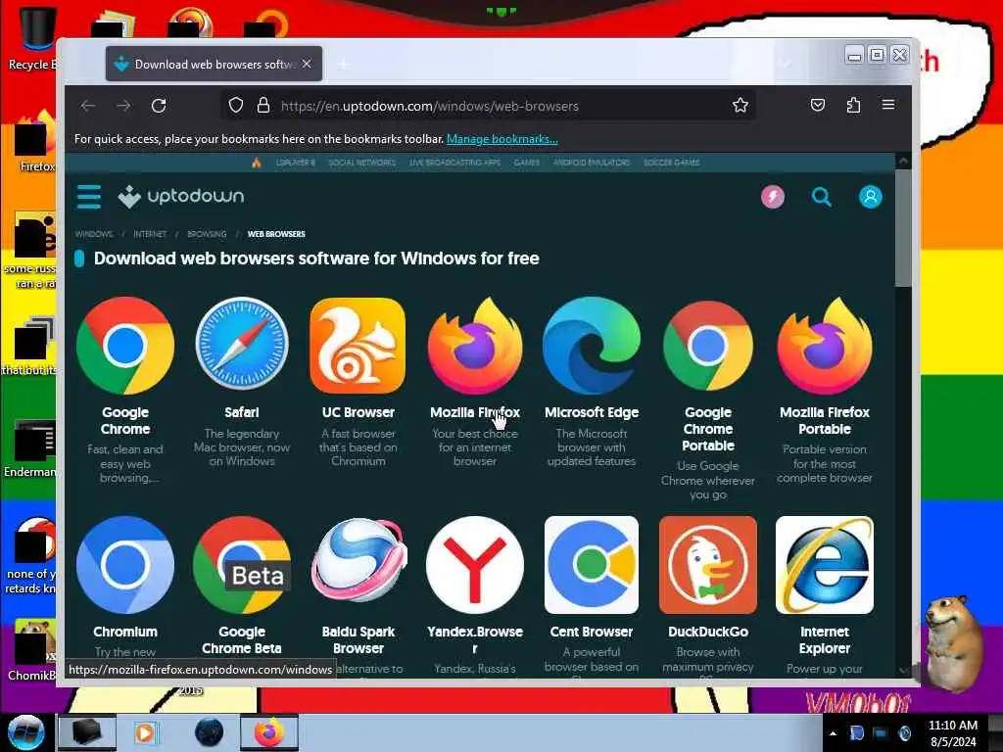Bookmark this page with the star
The height and width of the screenshot is (752, 1003).
(740, 106)
